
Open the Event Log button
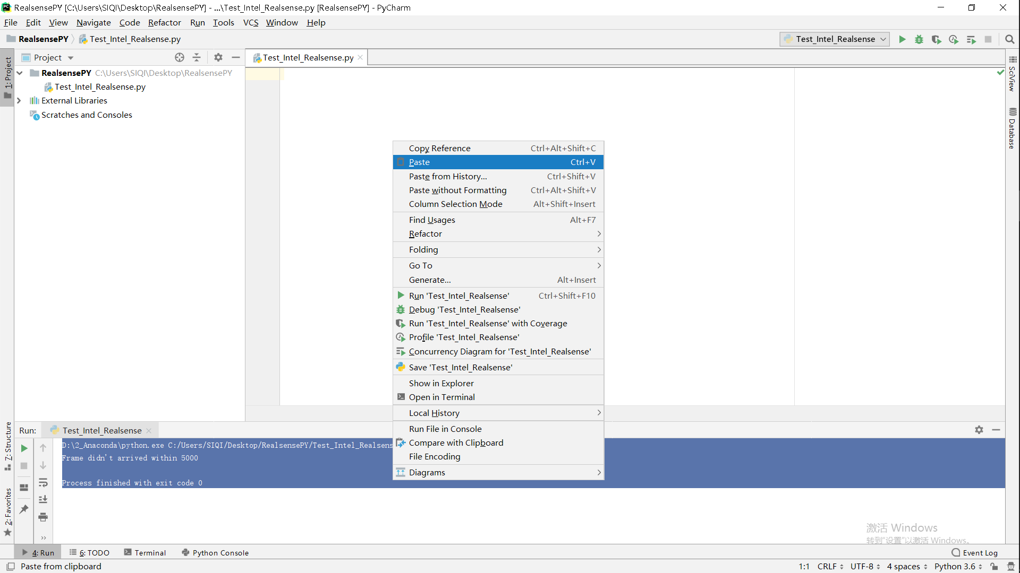(x=974, y=553)
